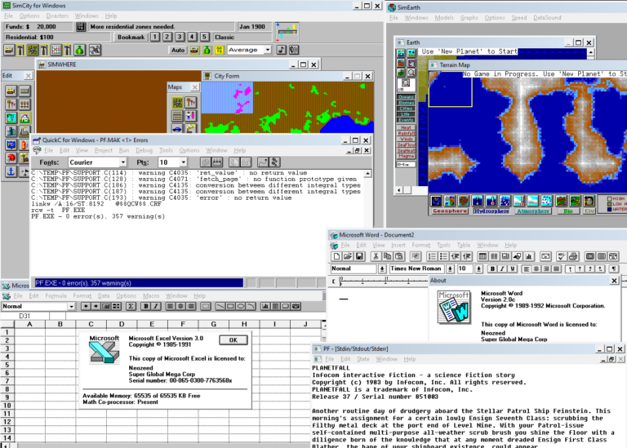Screen dimensions: 627x448
Task: Open the Average speed dropdown in SimCity
Action: [267, 50]
